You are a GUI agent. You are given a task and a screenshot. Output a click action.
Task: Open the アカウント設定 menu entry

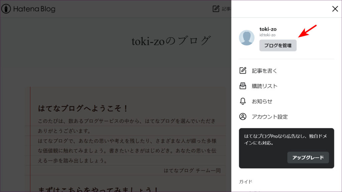(270, 117)
